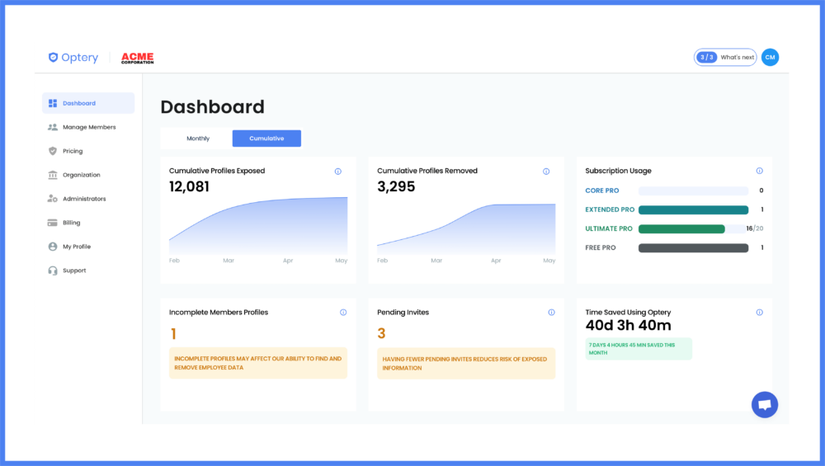This screenshot has width=825, height=466.
Task: Click the Pricing shield icon
Action: [x=53, y=151]
